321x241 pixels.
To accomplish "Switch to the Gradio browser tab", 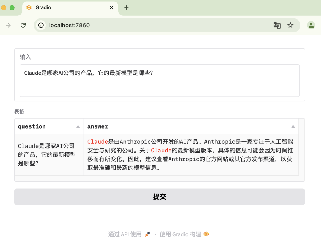I will point(59,7).
